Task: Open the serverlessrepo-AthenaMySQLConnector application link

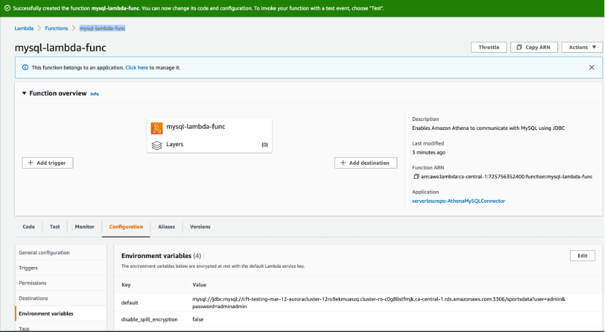Action: tap(458, 201)
